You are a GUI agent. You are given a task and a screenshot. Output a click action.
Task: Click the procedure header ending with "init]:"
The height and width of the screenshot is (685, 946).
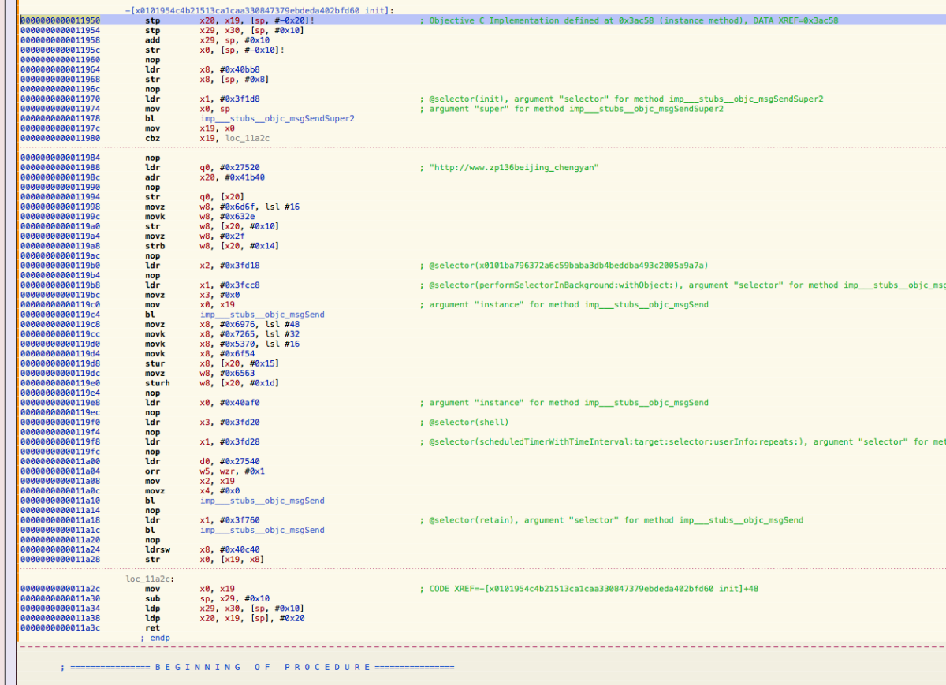click(260, 10)
